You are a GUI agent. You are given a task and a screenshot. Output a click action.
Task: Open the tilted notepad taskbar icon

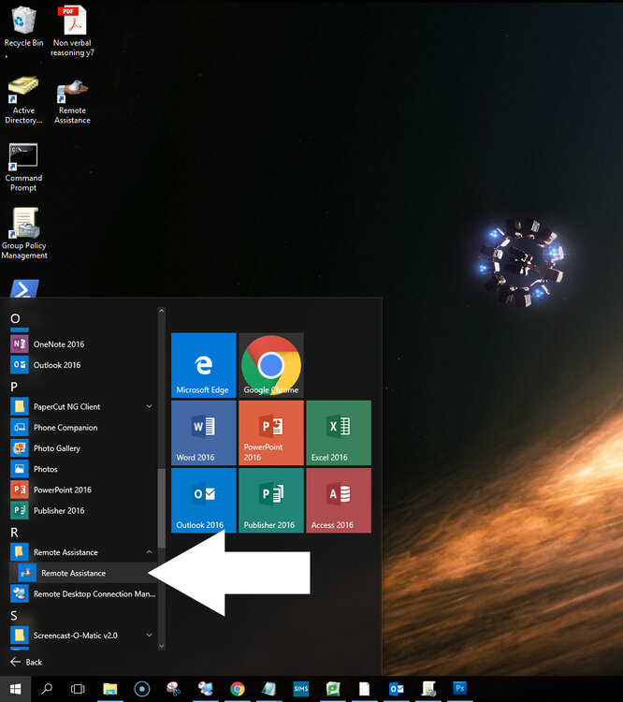(x=269, y=689)
